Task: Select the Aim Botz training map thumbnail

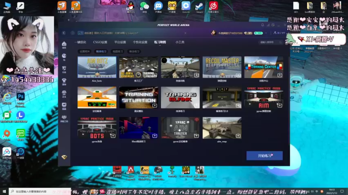Action: (97, 67)
